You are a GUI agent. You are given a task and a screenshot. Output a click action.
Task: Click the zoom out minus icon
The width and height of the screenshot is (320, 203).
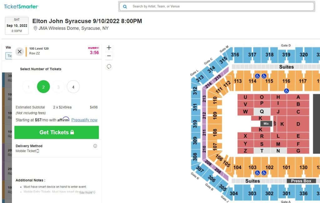[x=109, y=56]
